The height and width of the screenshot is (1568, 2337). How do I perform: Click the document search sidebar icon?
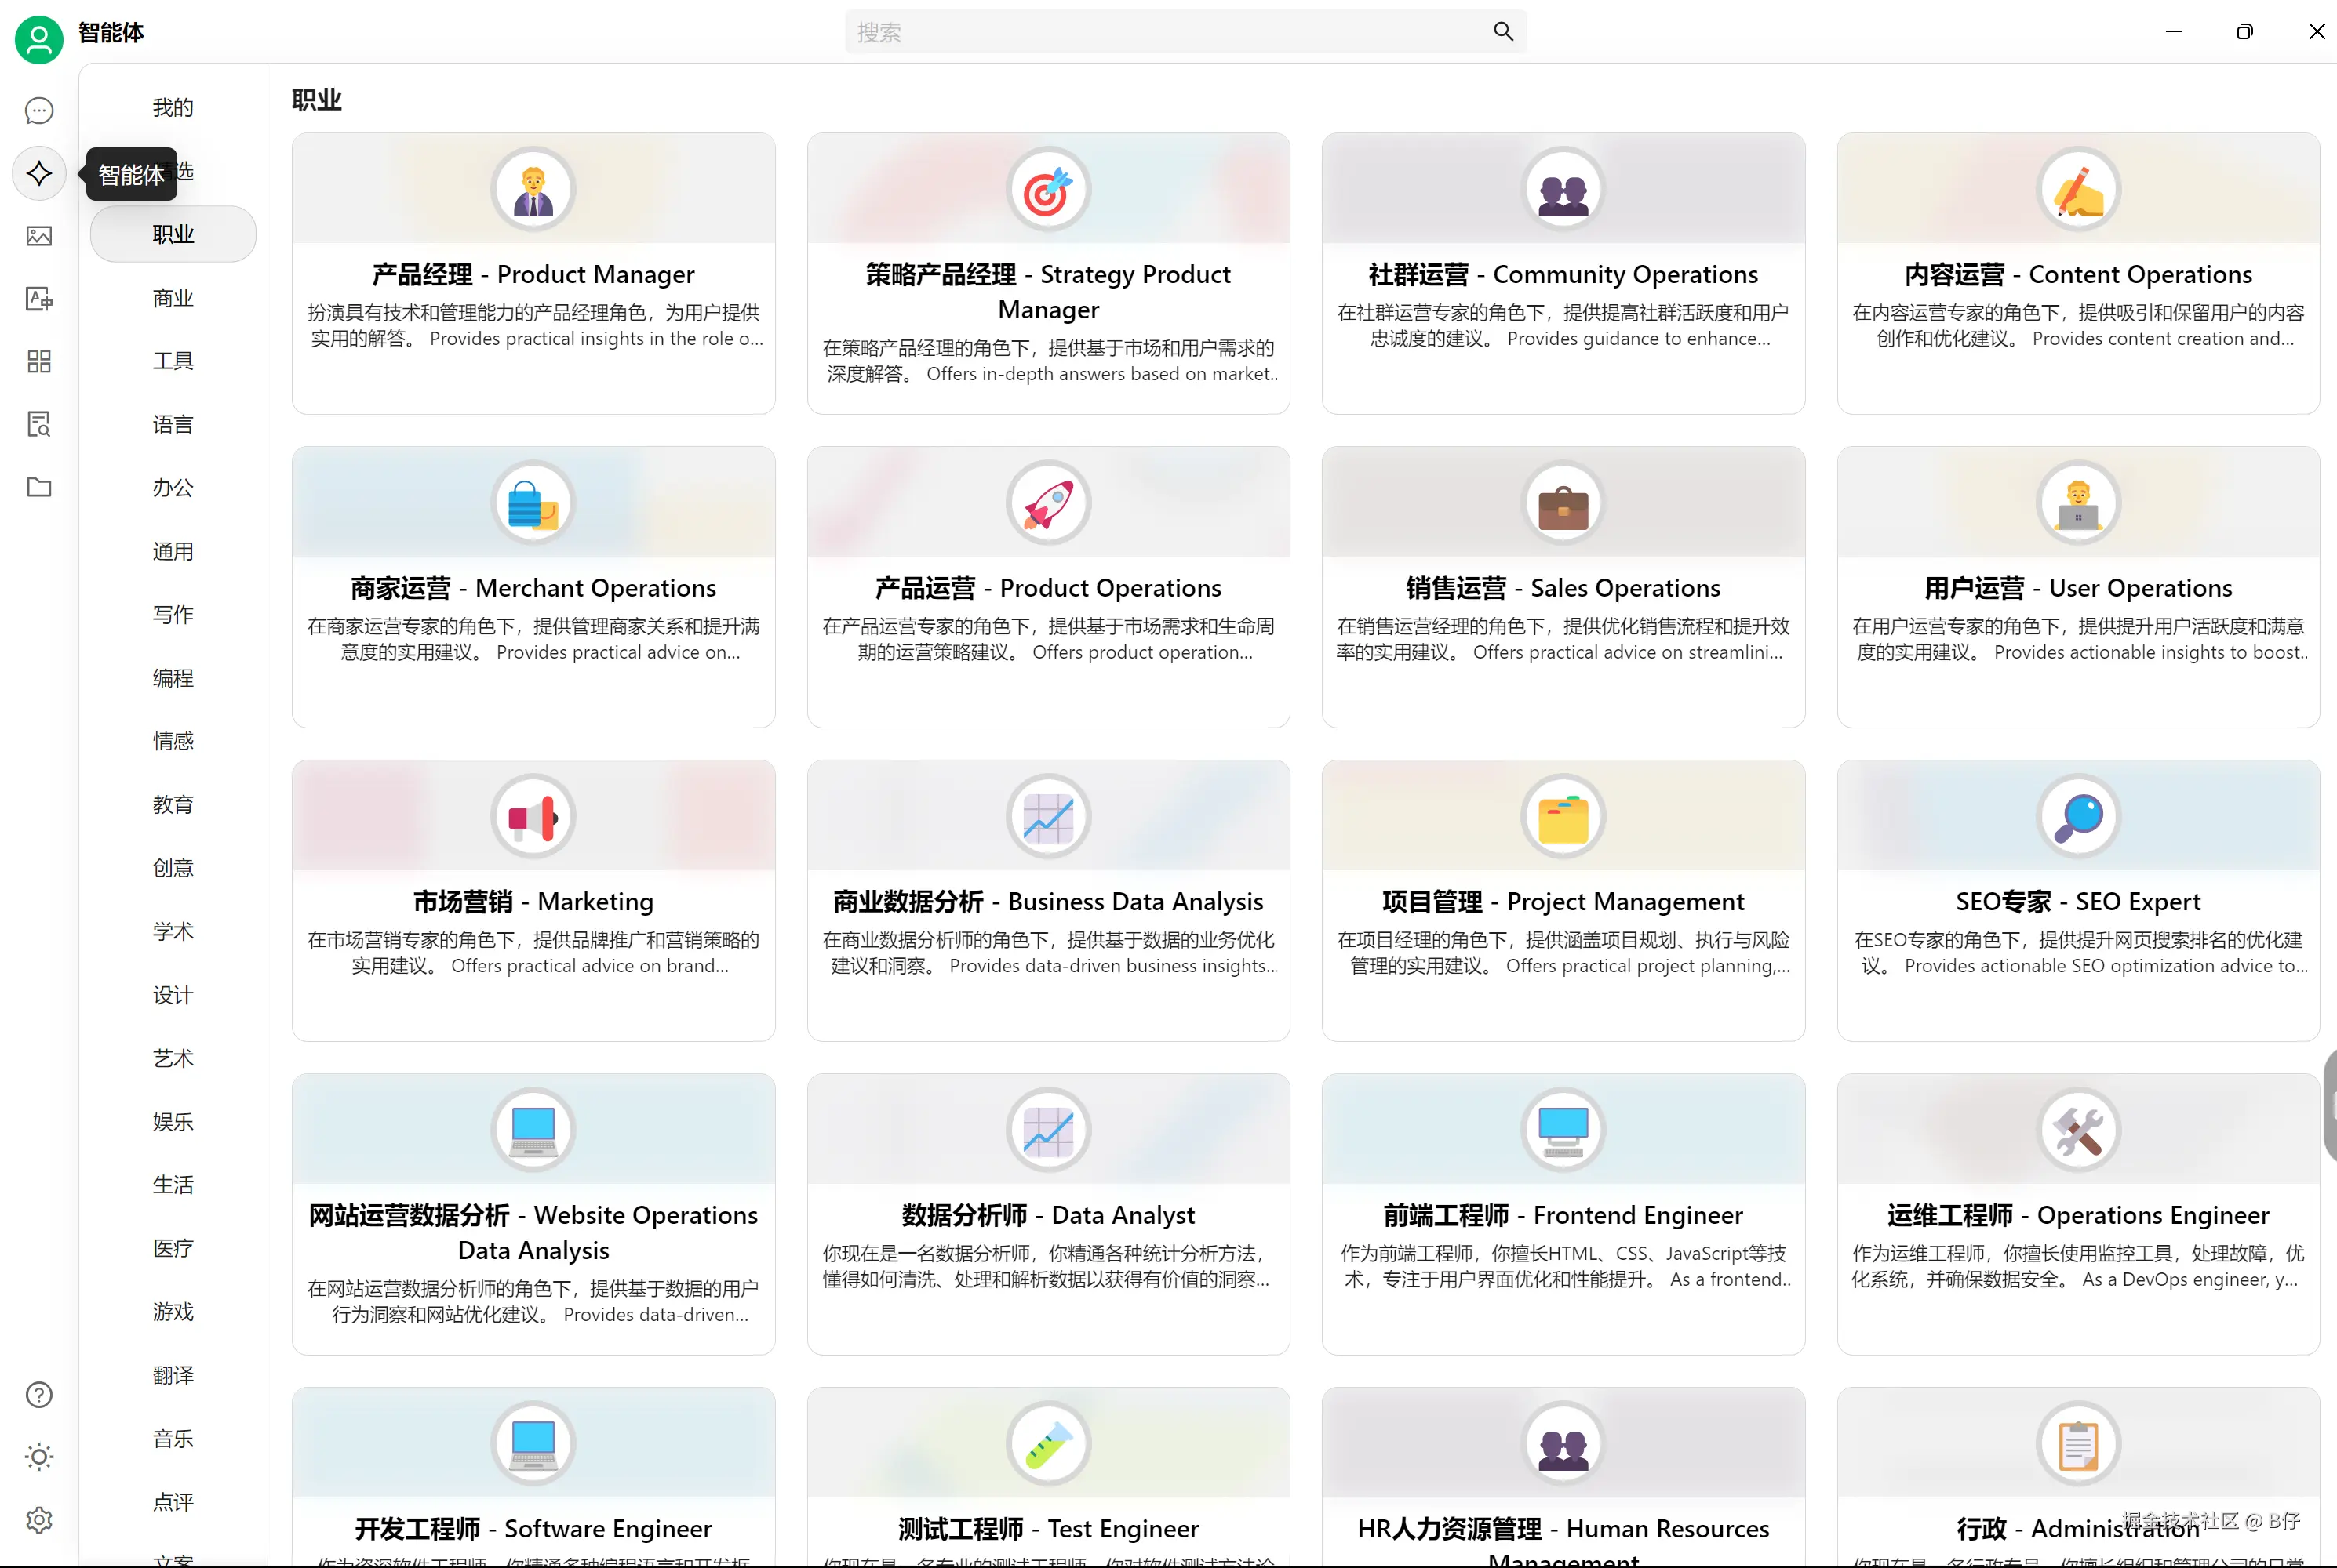click(39, 424)
